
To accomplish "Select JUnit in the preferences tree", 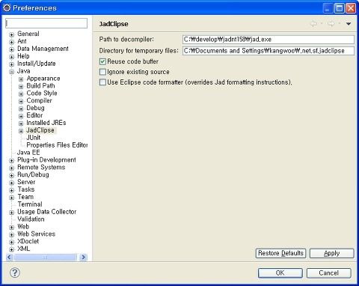I will 34,138.
